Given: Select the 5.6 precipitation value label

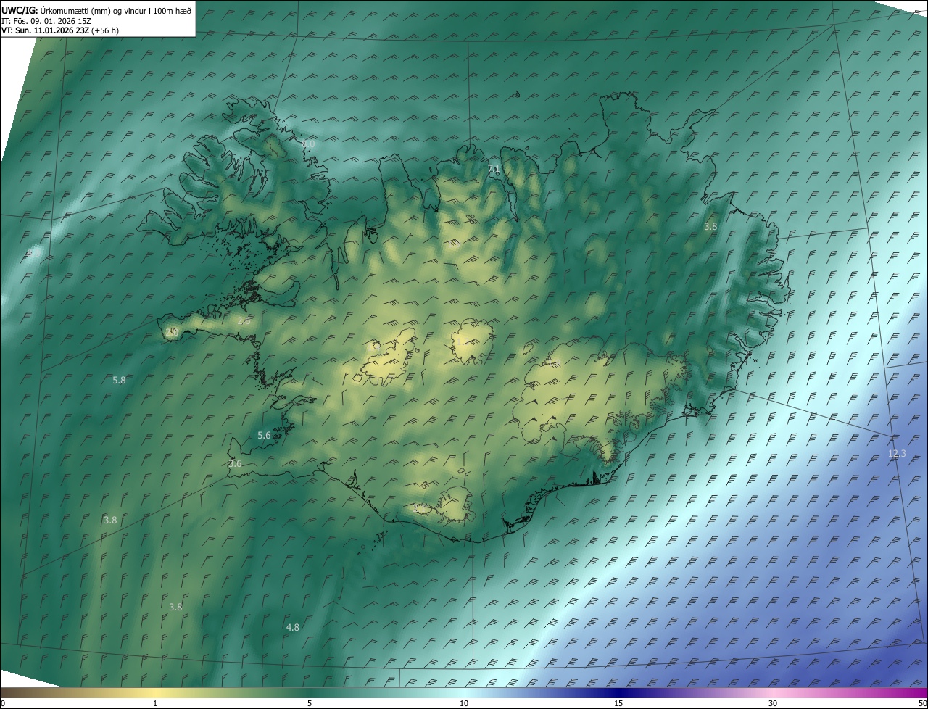Looking at the screenshot, I should pyautogui.click(x=264, y=435).
